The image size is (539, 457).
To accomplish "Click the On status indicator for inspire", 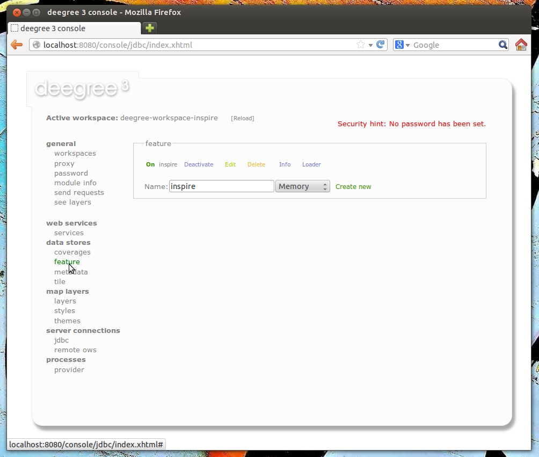I will click(x=150, y=164).
